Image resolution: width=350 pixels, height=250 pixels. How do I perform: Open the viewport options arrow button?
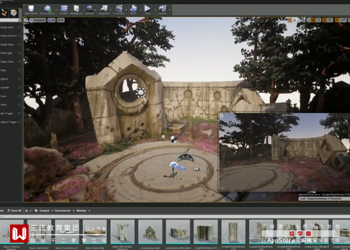coord(26,20)
